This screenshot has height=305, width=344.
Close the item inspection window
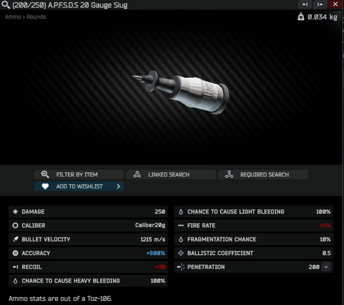click(335, 5)
